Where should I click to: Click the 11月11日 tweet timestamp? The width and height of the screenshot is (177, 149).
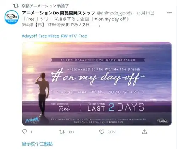(145, 13)
